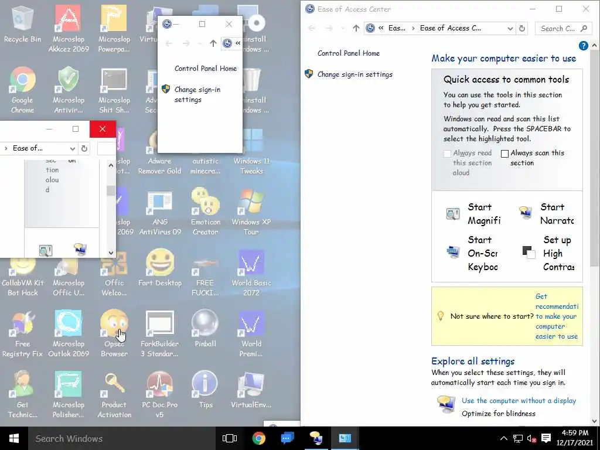Screen dimensions: 600x450
Task: Open Microslop Akkcez 2069 shortcut
Action: (x=69, y=29)
